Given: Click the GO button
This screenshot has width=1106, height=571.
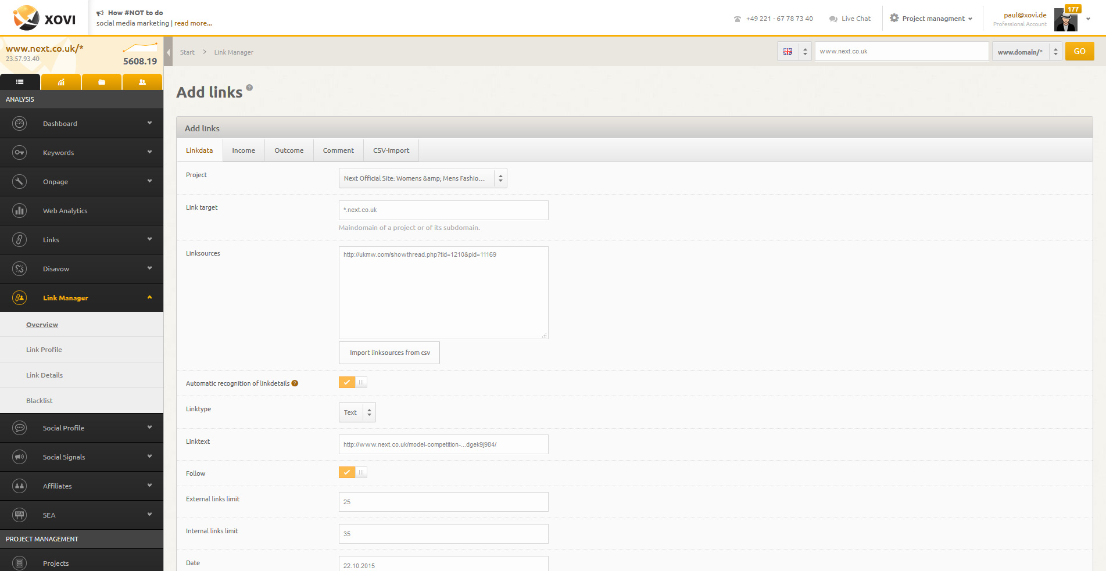Looking at the screenshot, I should click(x=1079, y=51).
